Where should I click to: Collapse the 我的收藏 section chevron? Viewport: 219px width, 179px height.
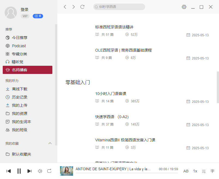click(50, 143)
